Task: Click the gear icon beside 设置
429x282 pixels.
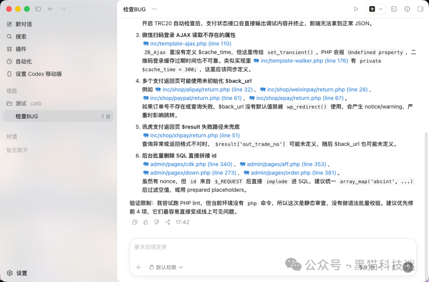Action: point(10,273)
